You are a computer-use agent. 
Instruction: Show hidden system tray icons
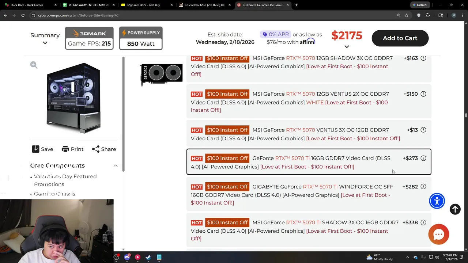tap(407, 257)
